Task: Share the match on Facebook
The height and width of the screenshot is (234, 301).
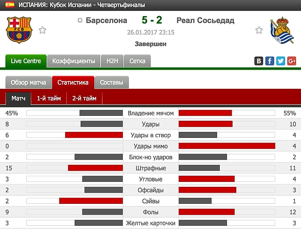Action: (270, 61)
